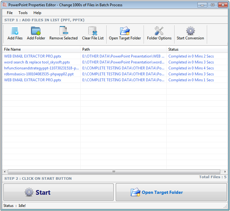
Task: Click the scroll left arrow
Action: [5, 172]
